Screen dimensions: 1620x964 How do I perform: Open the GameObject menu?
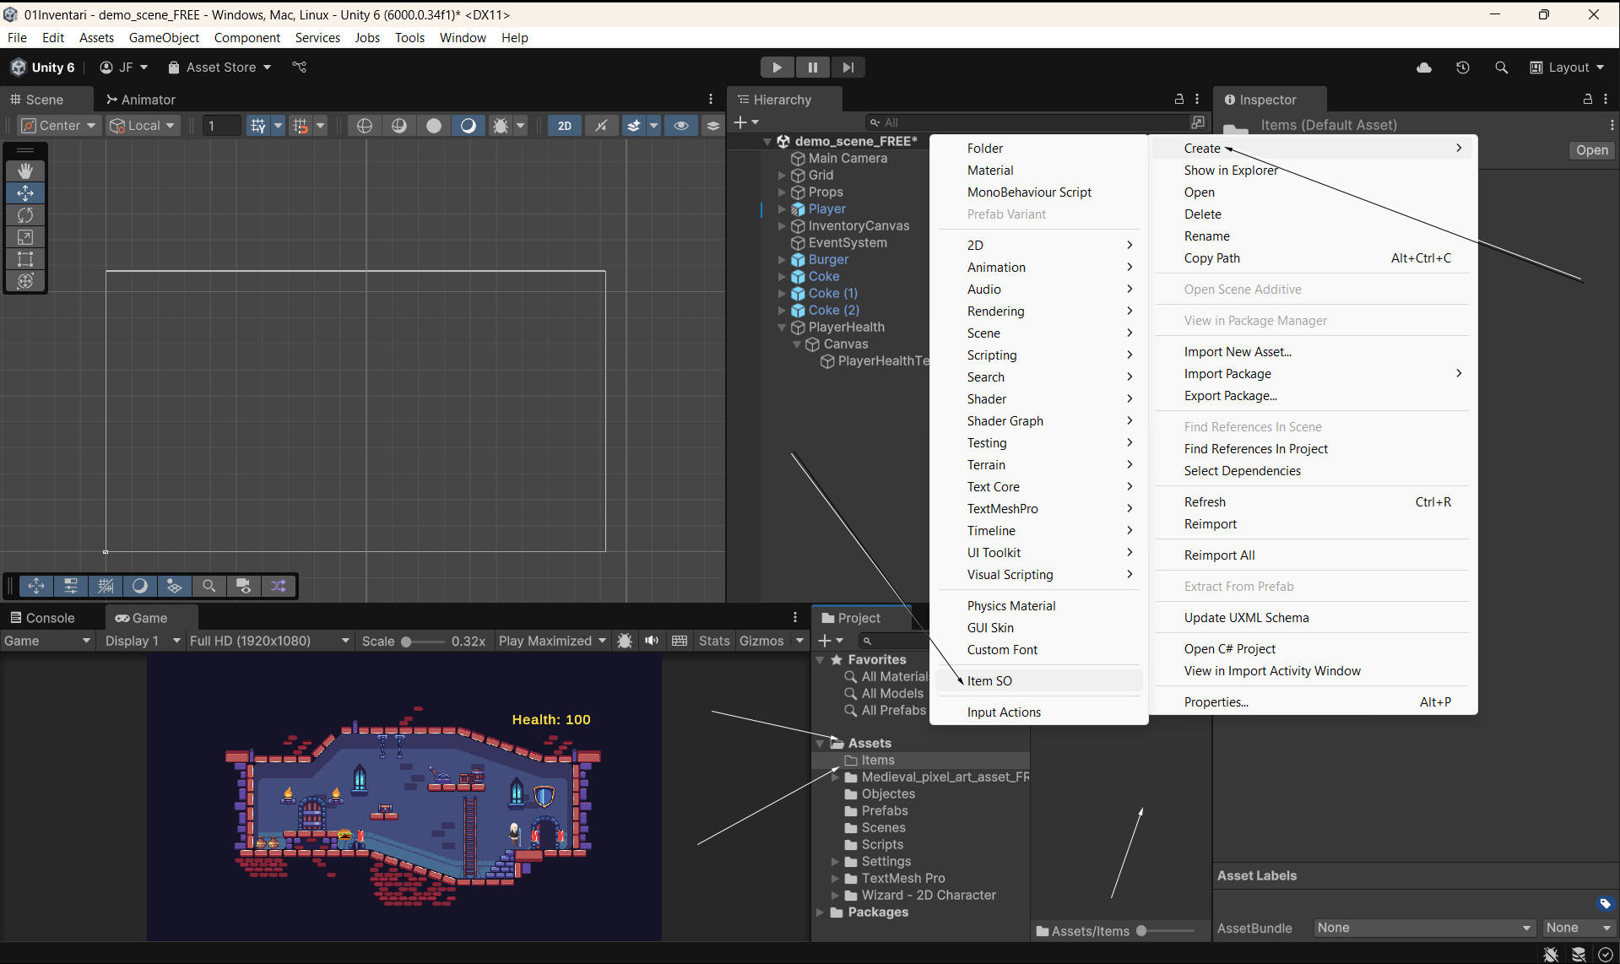pos(164,38)
